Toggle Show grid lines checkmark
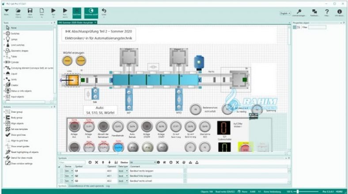 (8, 135)
